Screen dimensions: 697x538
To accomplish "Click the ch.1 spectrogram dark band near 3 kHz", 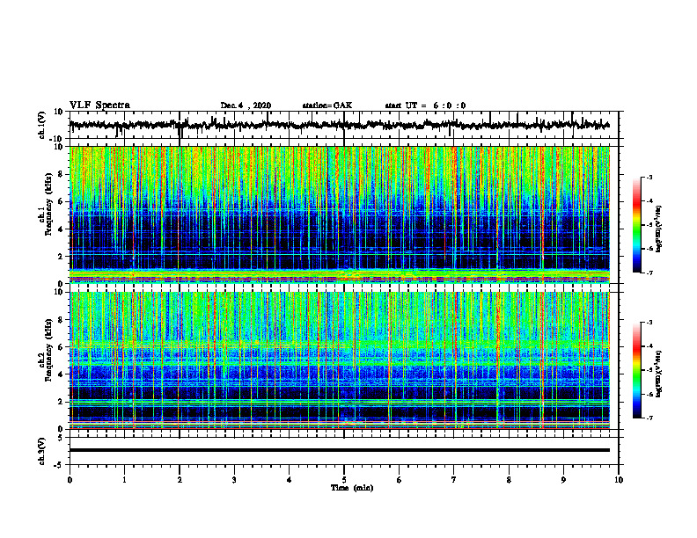I will click(x=340, y=242).
